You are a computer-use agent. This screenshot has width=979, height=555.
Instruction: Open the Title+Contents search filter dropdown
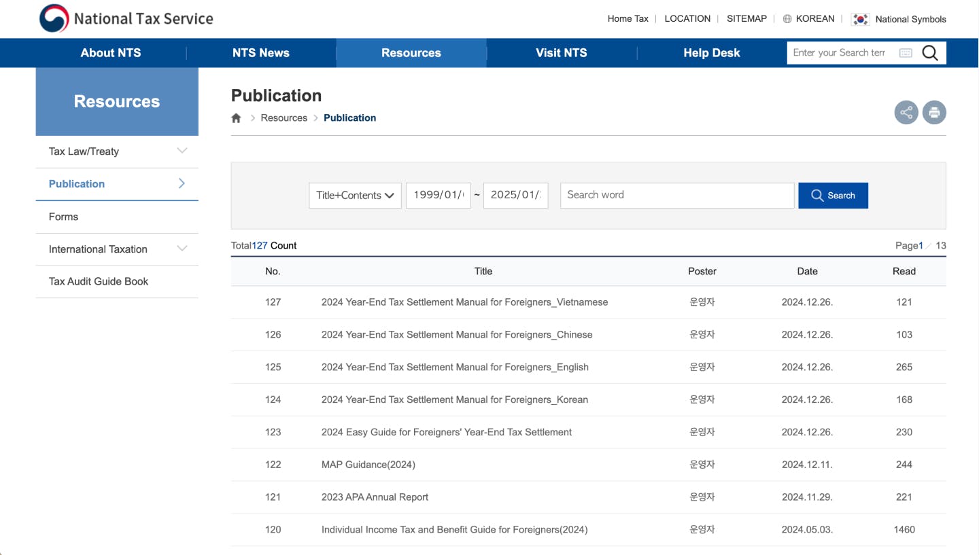[x=355, y=196]
